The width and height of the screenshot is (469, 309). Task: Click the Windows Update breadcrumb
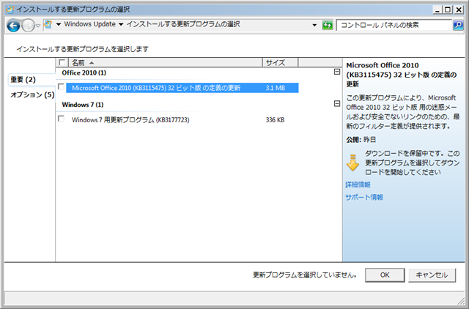pyautogui.click(x=89, y=24)
